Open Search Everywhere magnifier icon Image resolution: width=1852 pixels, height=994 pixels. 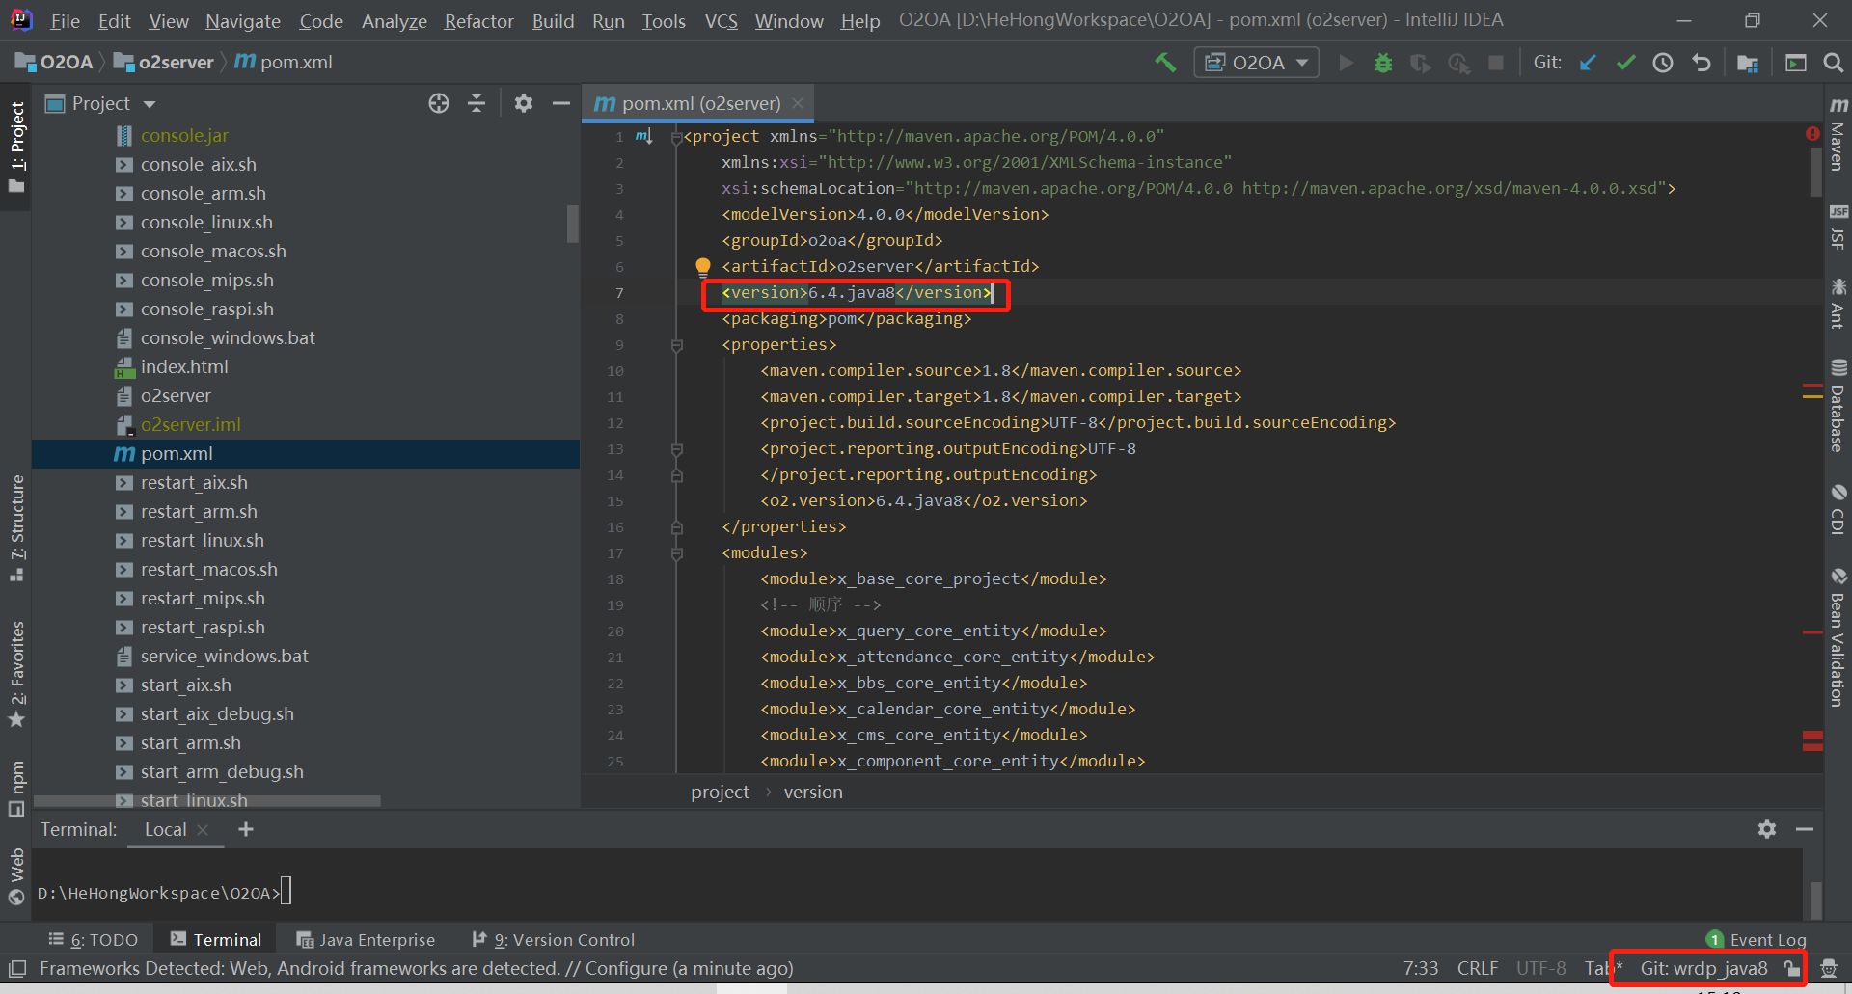pyautogui.click(x=1833, y=63)
